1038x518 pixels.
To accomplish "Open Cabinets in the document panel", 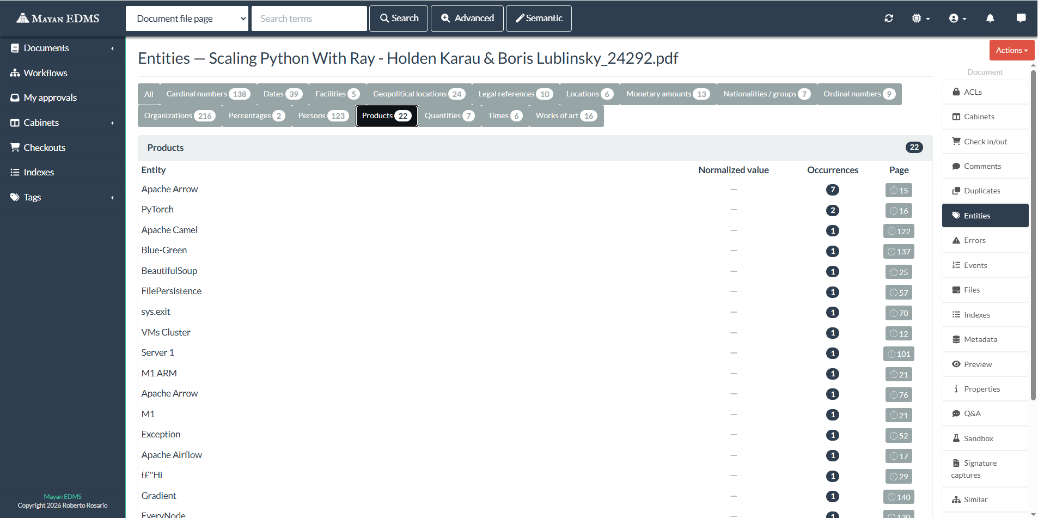I will [x=985, y=117].
